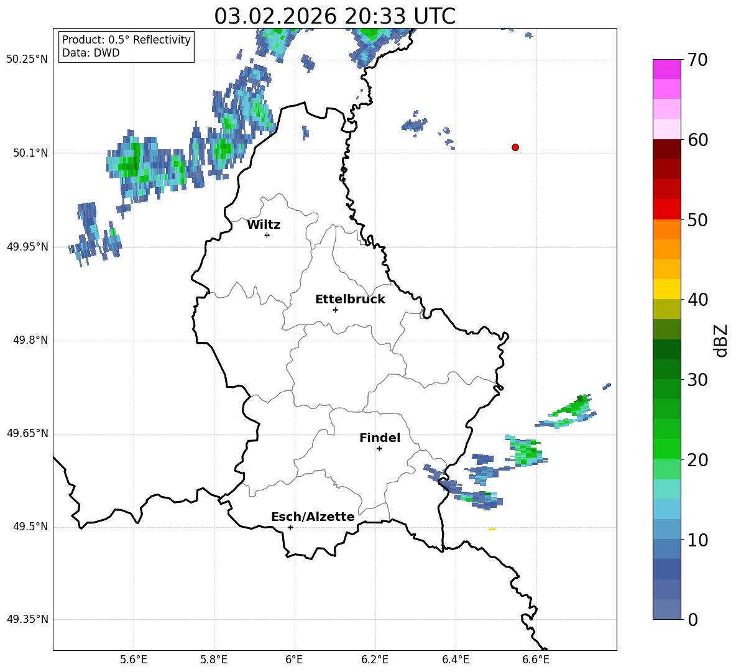
Task: Click the 49.95°N latitude label
Action: point(27,247)
